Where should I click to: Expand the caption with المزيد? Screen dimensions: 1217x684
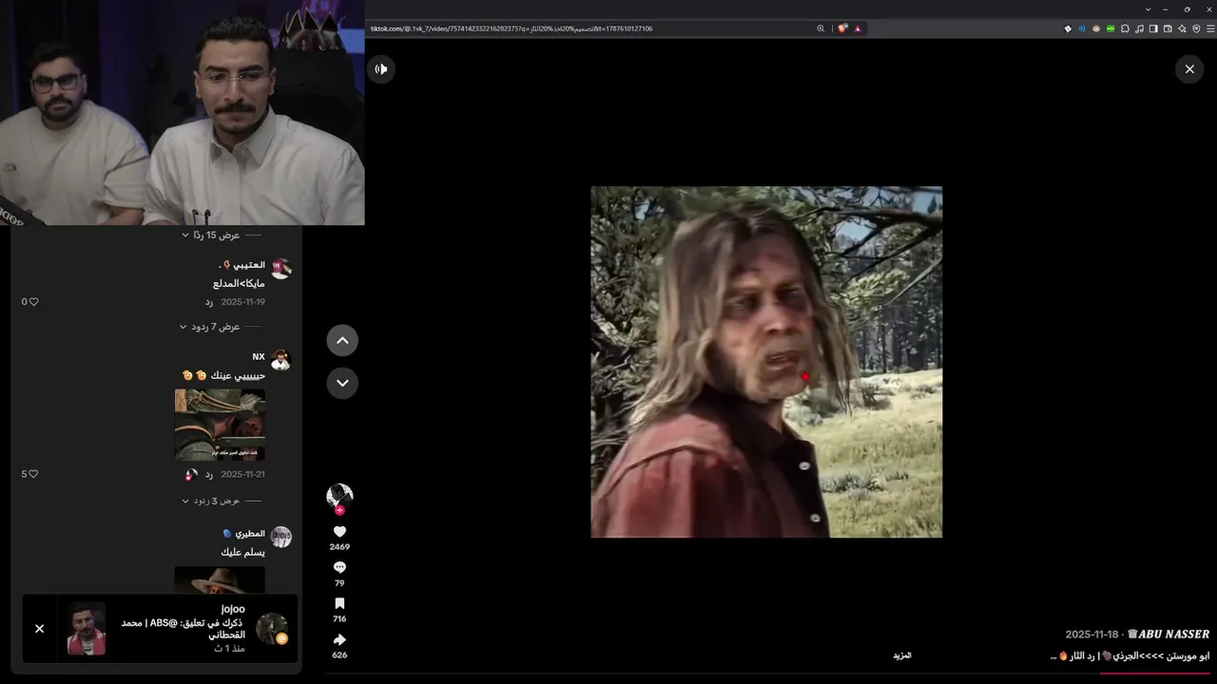pos(902,655)
